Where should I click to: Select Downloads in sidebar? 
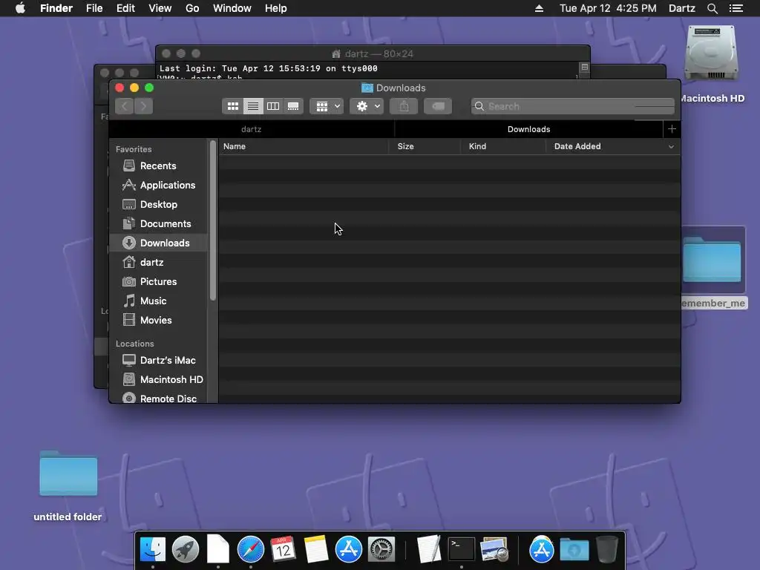click(158, 243)
